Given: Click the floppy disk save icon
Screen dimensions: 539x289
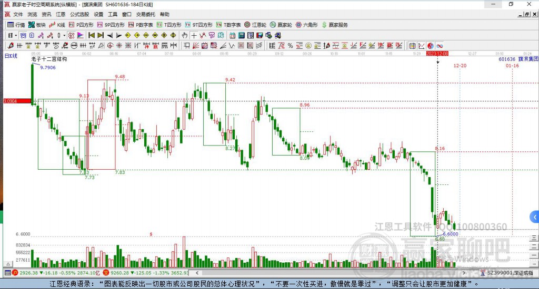Looking at the screenshot, I should tap(259, 35).
